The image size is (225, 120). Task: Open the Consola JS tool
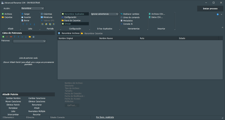point(126,24)
